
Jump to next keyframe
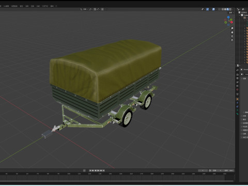pyautogui.click(x=101, y=171)
